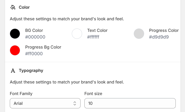This screenshot has height=112, width=185.
Task: Click the #ff0000 hex value
Action: 34,54
